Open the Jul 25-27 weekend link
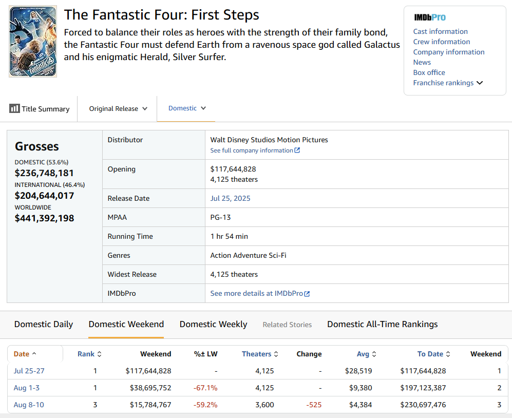Viewport: 512px width, 418px height. [x=29, y=371]
